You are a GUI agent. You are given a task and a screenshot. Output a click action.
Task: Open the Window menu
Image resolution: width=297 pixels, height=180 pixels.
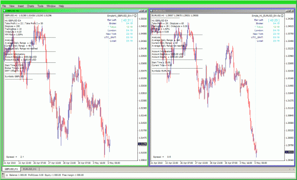click(x=51, y=6)
